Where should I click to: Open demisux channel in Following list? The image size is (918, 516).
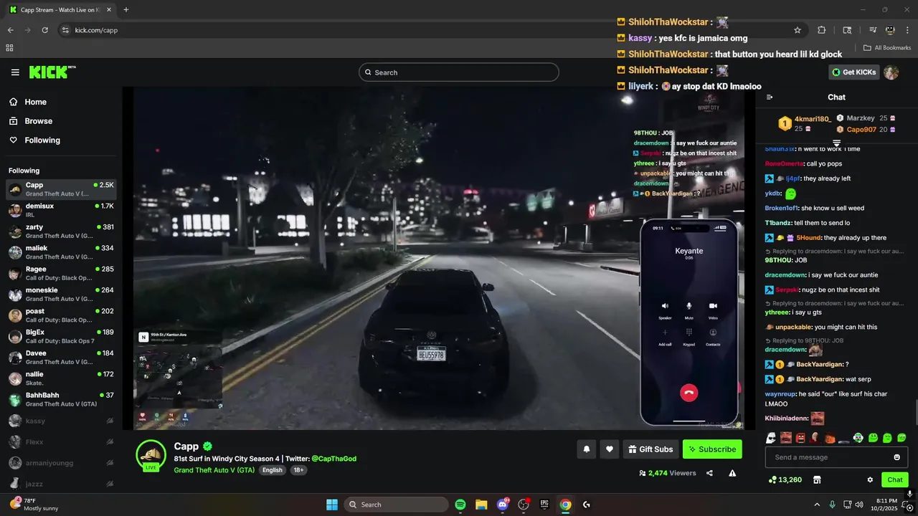[61, 210]
